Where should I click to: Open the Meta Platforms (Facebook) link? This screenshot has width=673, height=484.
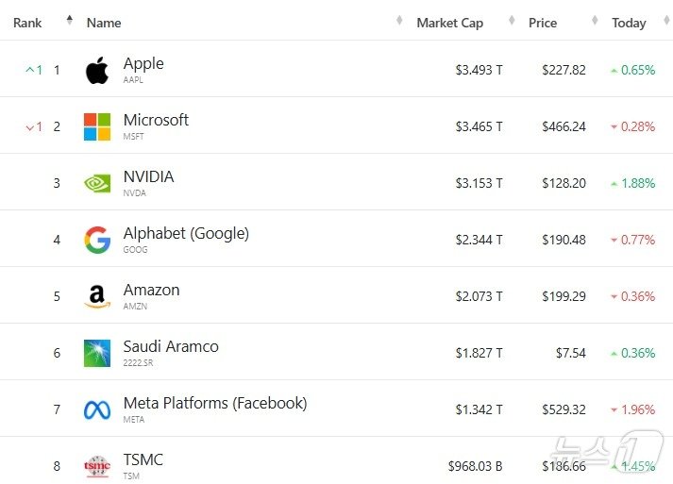pyautogui.click(x=214, y=403)
